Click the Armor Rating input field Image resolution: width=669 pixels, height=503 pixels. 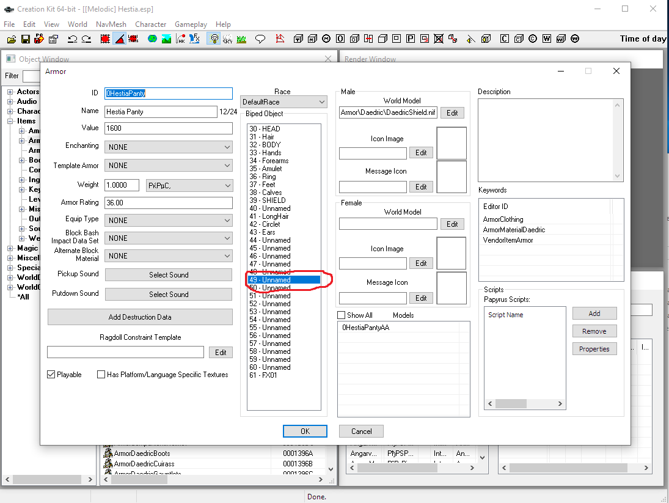click(x=169, y=203)
